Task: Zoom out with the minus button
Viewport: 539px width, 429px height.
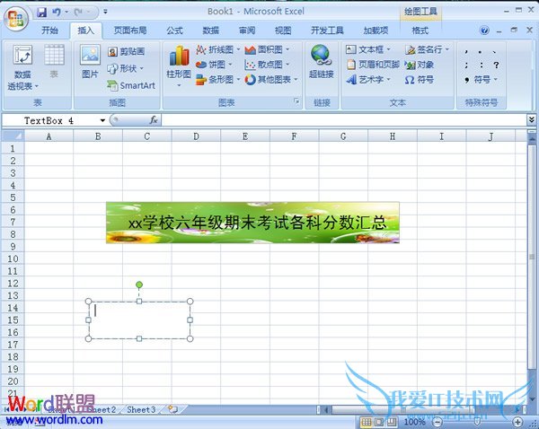Action: pyautogui.click(x=437, y=422)
